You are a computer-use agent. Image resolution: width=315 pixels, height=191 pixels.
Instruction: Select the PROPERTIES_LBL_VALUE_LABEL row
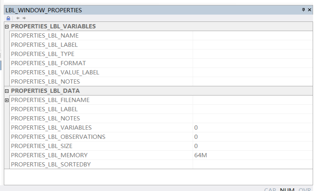click(55, 72)
